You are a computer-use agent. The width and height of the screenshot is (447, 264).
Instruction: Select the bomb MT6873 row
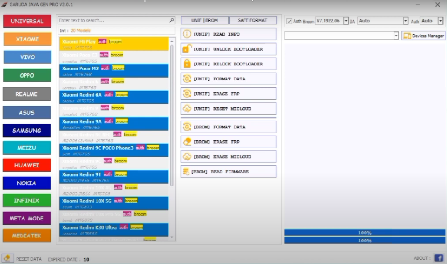point(114,217)
